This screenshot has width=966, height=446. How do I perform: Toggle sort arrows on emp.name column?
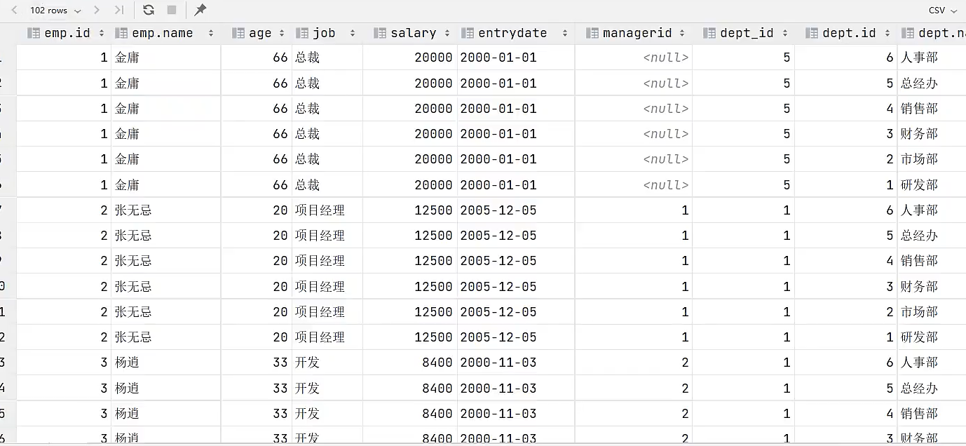point(210,33)
